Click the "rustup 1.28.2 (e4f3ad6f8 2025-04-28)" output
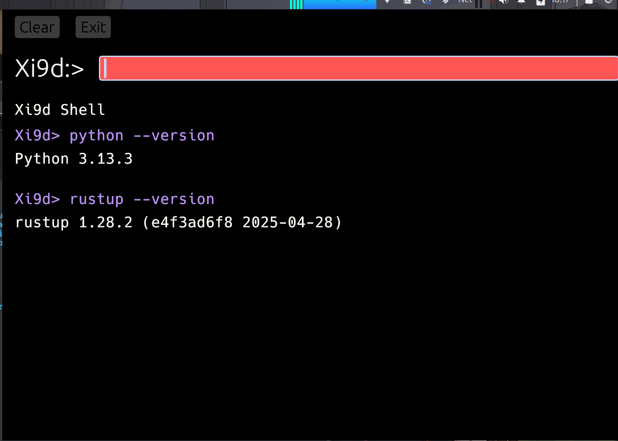The height and width of the screenshot is (441, 618). pos(179,223)
